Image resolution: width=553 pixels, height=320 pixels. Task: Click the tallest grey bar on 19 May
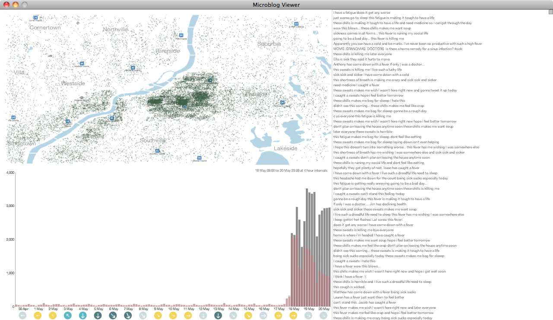click(x=307, y=248)
